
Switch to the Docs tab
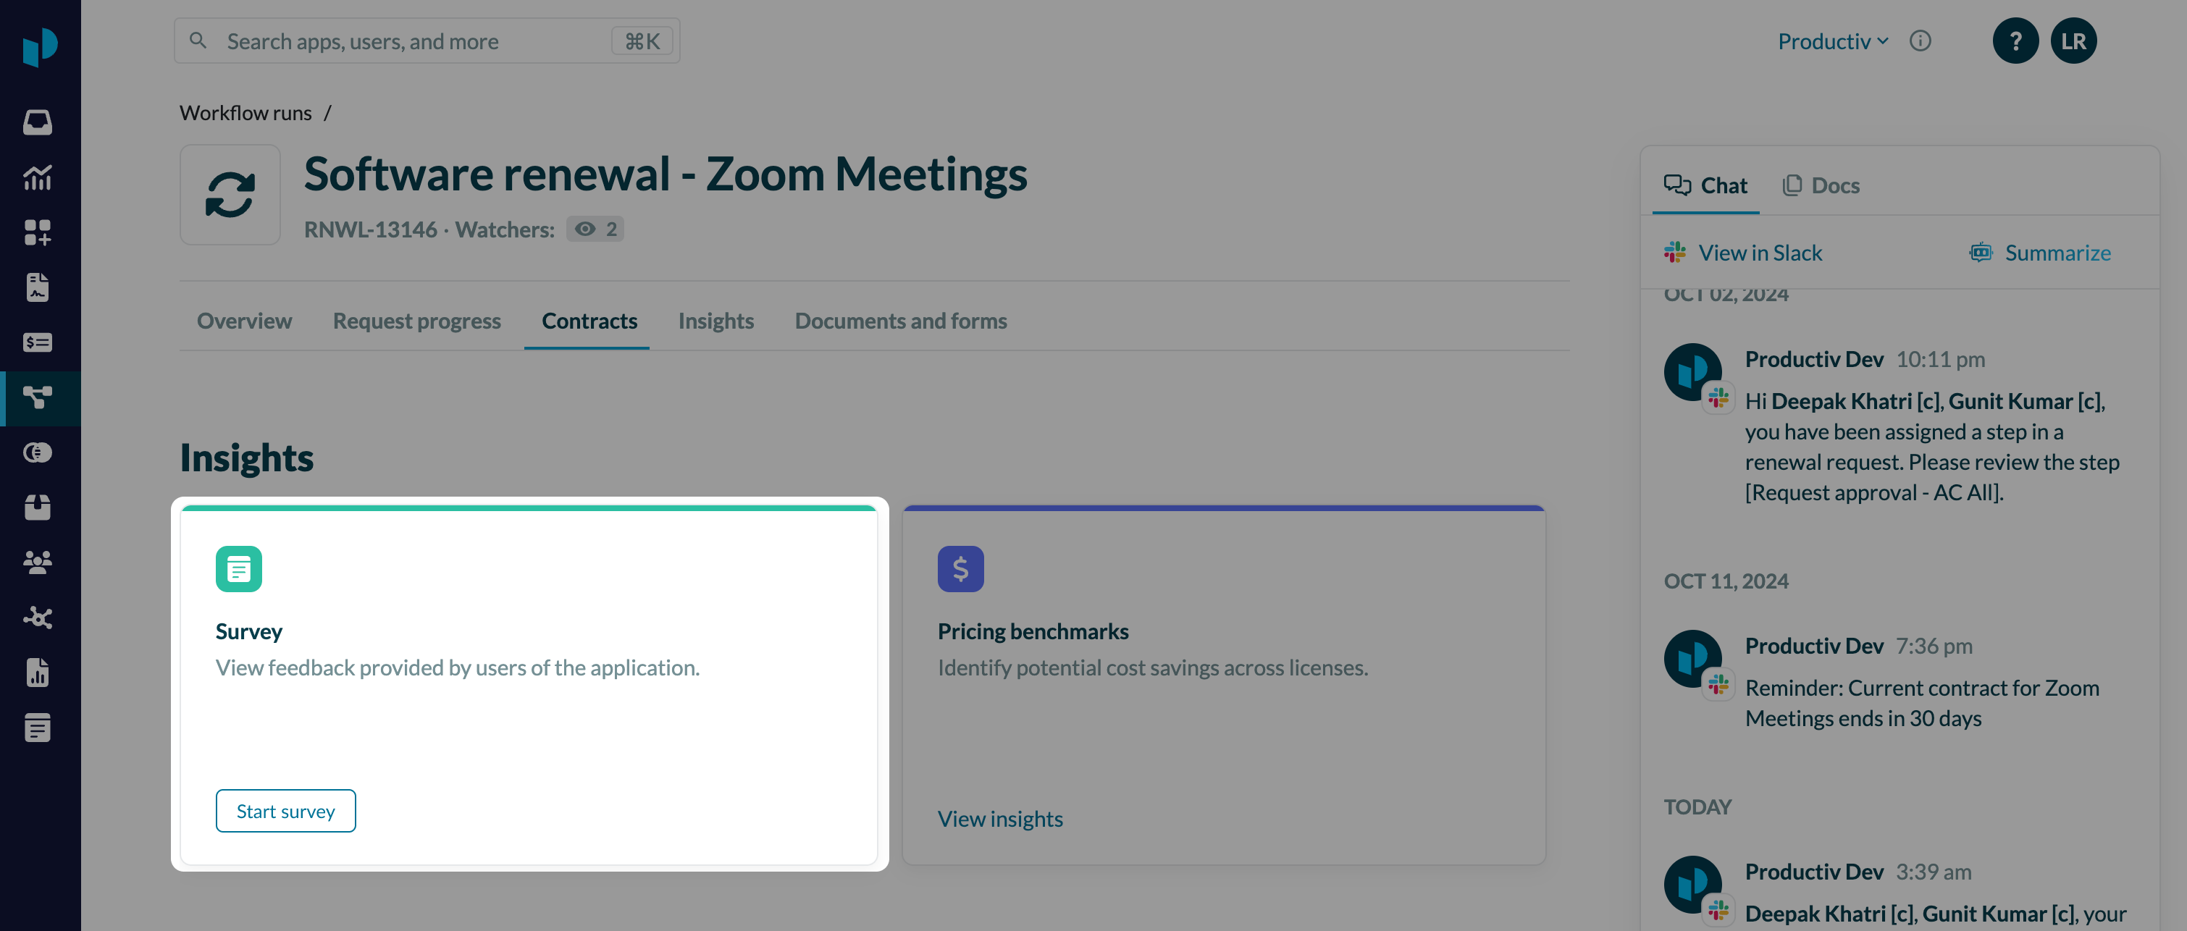(1821, 185)
